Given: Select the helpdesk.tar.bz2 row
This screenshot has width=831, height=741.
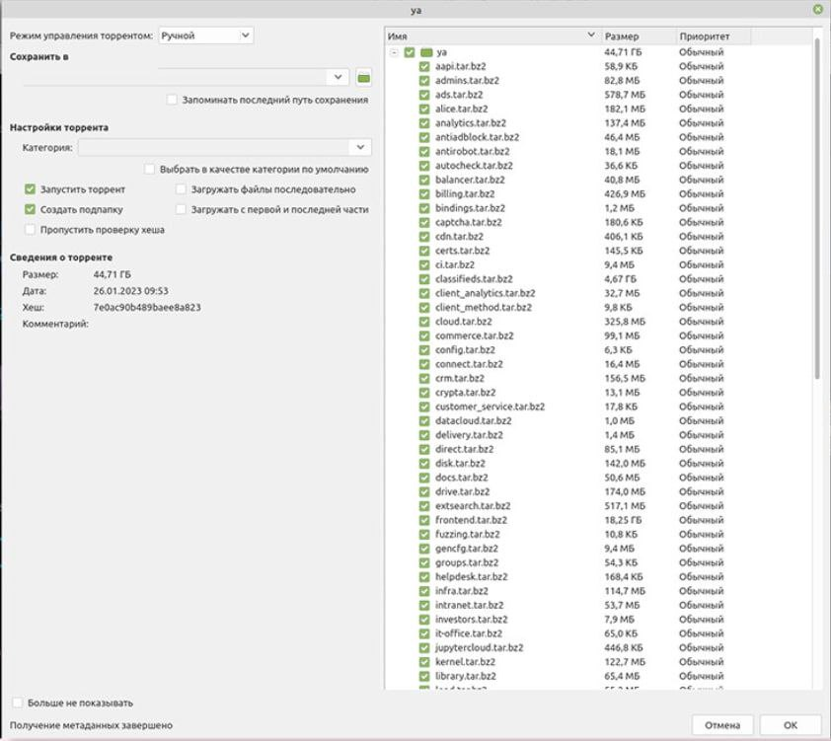Looking at the screenshot, I should (598, 576).
